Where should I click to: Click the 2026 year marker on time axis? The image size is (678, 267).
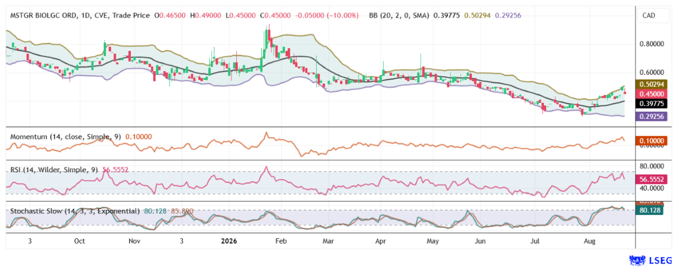click(229, 241)
